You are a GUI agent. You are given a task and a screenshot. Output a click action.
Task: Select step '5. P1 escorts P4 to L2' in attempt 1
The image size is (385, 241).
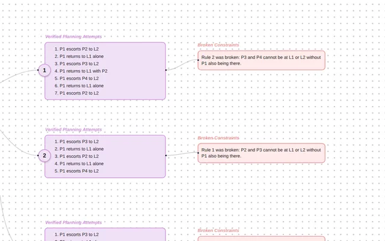[x=76, y=78]
